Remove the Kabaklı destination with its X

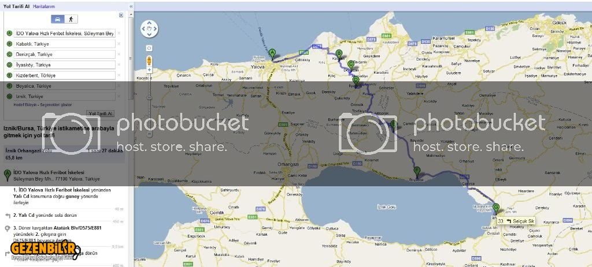click(x=119, y=44)
